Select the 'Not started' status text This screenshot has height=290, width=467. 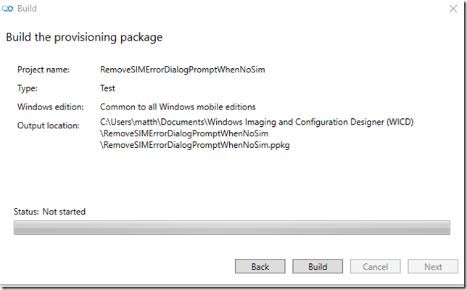click(x=64, y=212)
